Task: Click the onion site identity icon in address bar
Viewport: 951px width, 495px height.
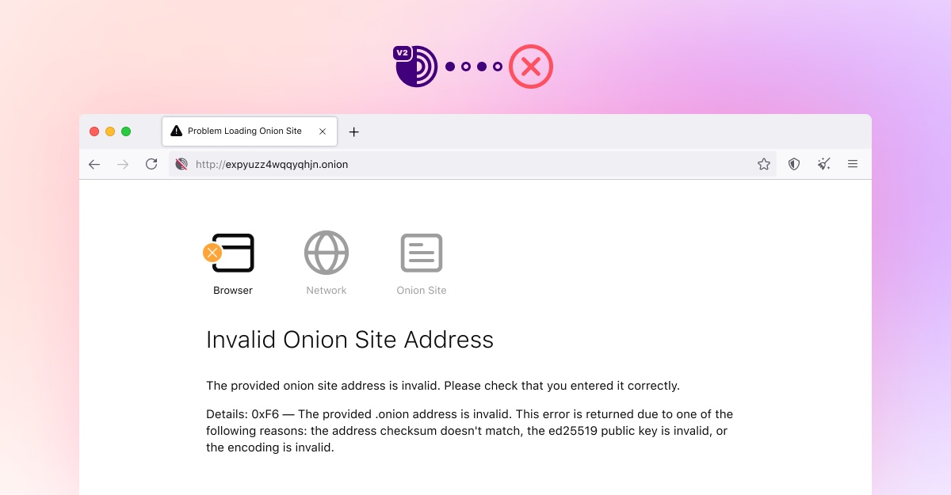Action: tap(181, 164)
